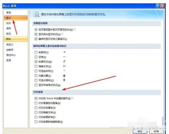Switch to 高级 category
169x134 pixels.
click(16, 39)
